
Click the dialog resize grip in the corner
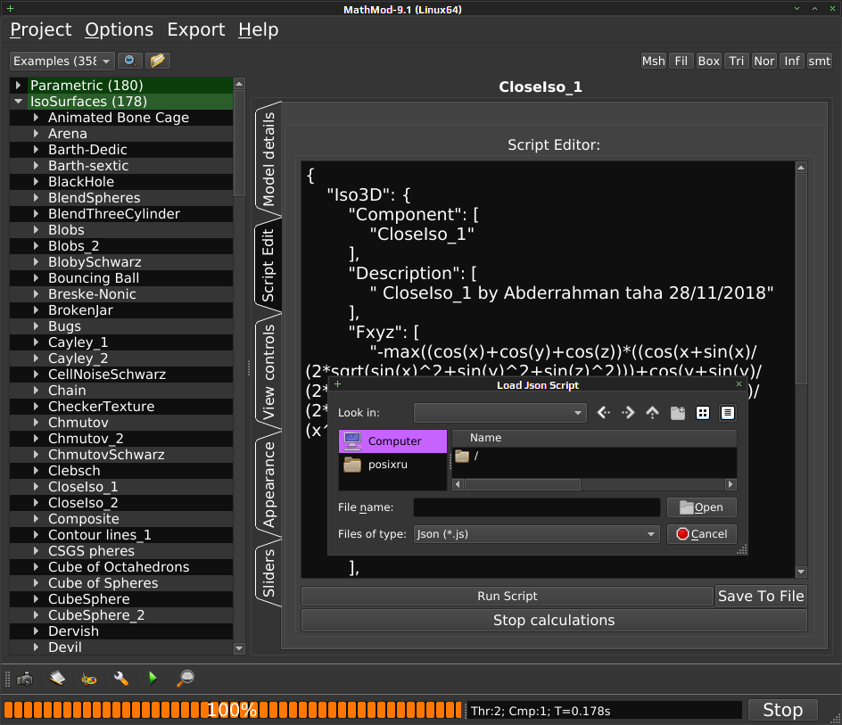pos(742,549)
